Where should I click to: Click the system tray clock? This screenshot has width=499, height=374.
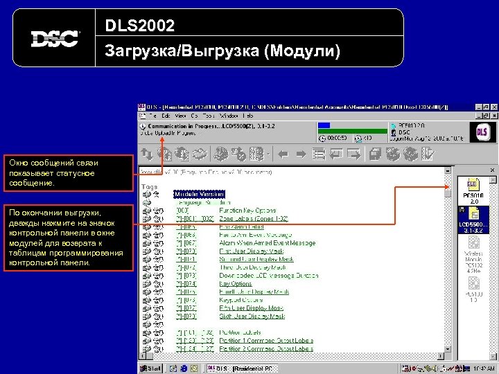(x=484, y=368)
